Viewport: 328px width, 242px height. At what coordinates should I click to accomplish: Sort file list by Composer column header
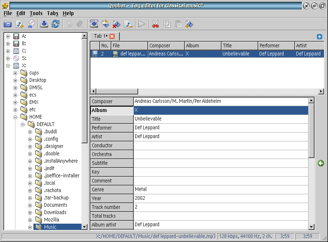[166, 46]
